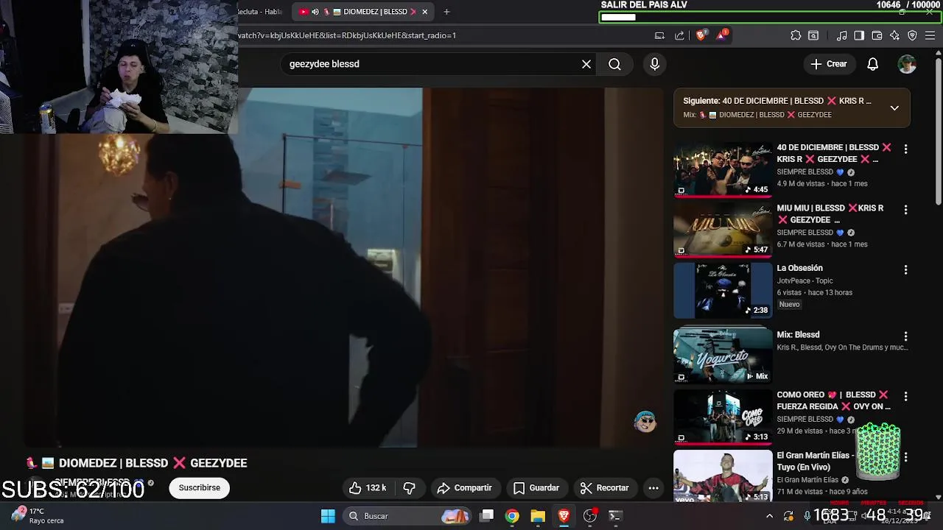Open the weather widget showing 17°C
Viewport: 943px width, 530px height.
pos(37,515)
